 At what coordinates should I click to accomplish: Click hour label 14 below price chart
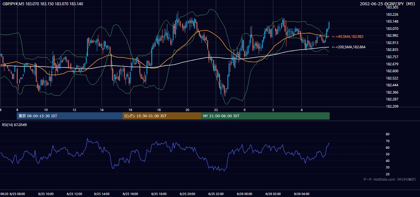point(102,110)
